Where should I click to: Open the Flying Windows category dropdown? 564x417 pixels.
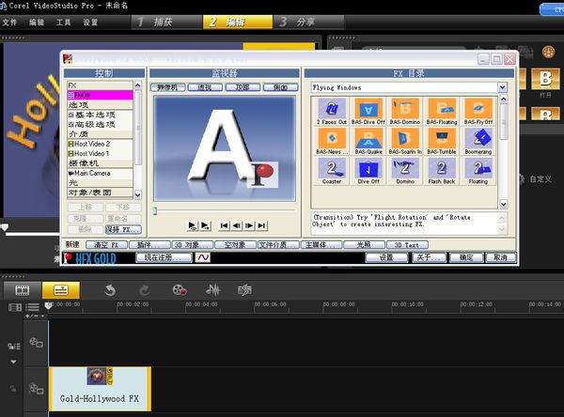click(503, 87)
